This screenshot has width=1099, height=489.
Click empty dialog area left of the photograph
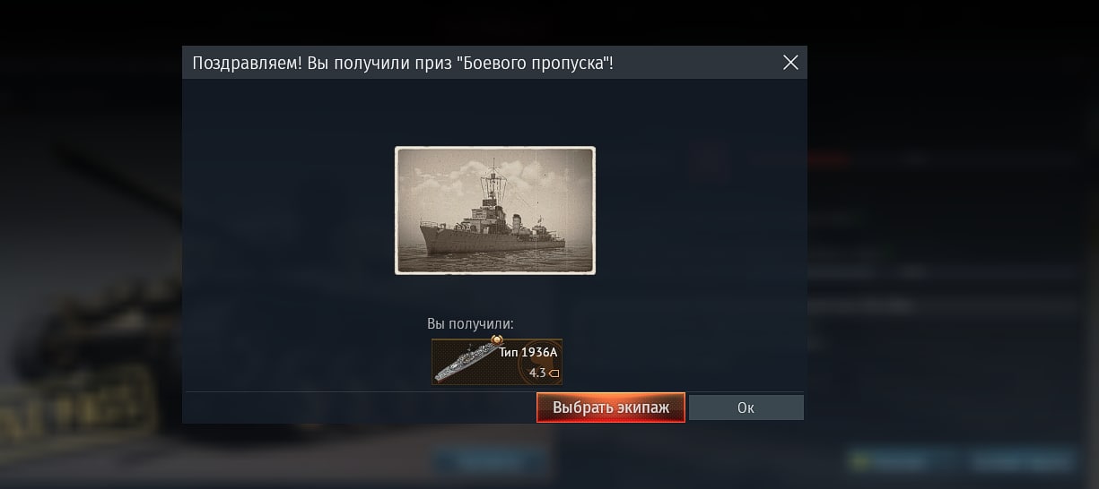[287, 210]
